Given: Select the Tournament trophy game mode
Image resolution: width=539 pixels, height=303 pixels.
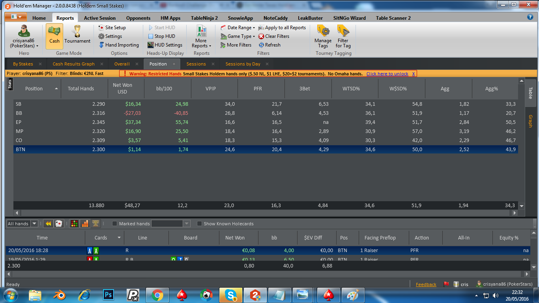Looking at the screenshot, I should 77,35.
